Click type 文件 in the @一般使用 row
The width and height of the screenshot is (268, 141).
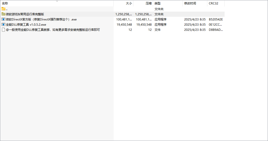coord(157,30)
